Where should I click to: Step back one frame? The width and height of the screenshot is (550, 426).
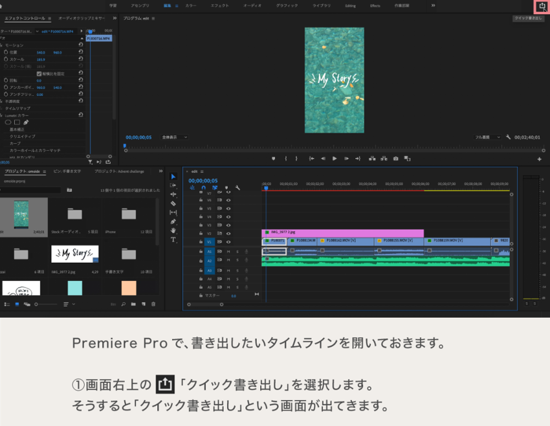(323, 159)
